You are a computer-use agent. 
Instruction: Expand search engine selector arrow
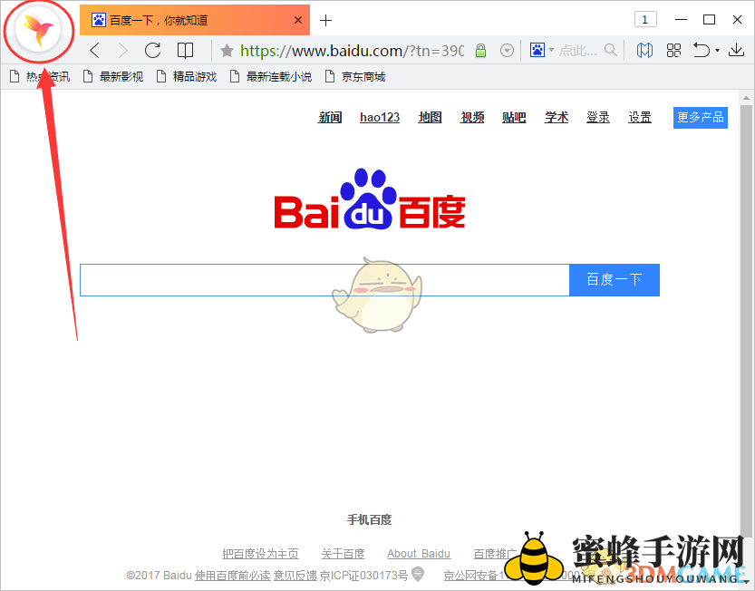[551, 50]
